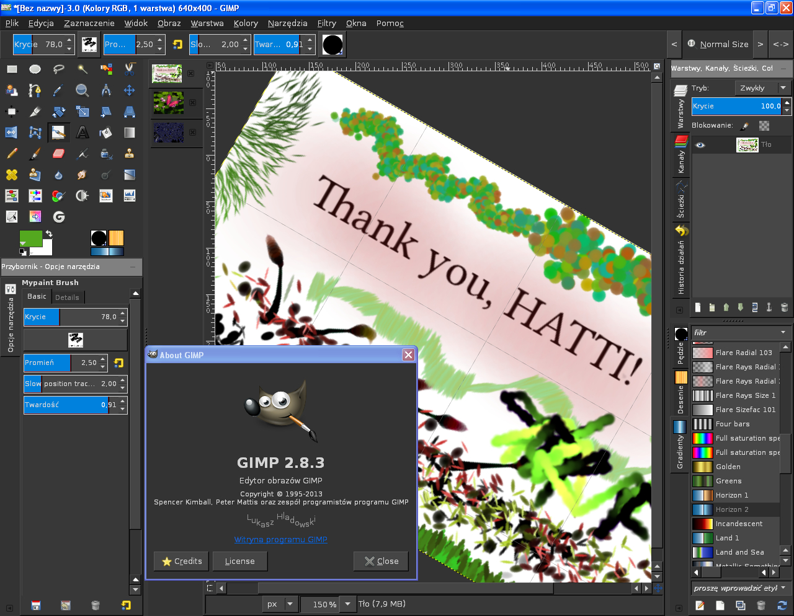Adjust the Twardość slider in tool options
The height and width of the screenshot is (616, 794).
click(x=75, y=405)
